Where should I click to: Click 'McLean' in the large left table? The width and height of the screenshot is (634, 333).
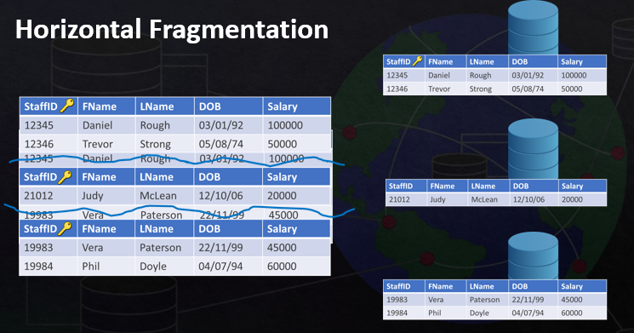pos(158,196)
